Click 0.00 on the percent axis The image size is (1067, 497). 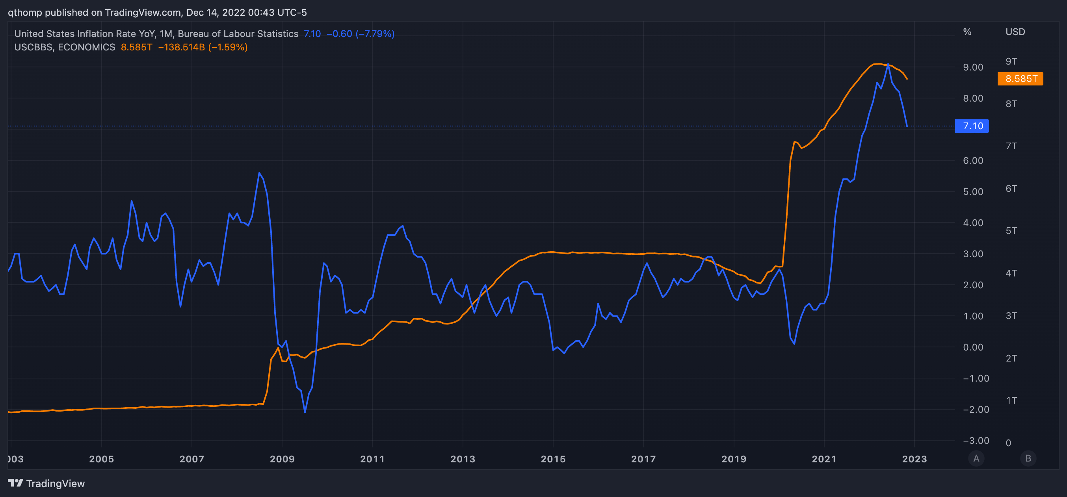click(973, 347)
